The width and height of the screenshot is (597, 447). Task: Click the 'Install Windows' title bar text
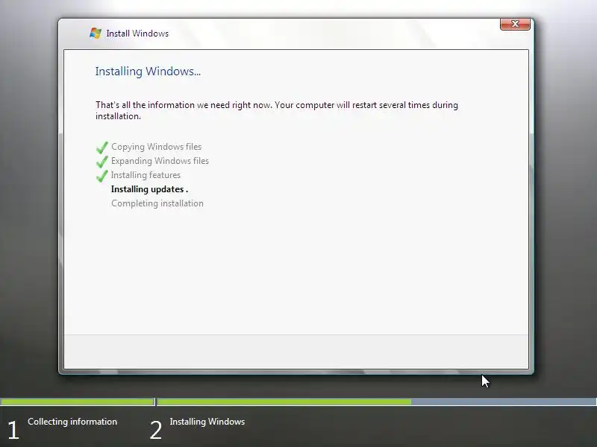pyautogui.click(x=137, y=34)
